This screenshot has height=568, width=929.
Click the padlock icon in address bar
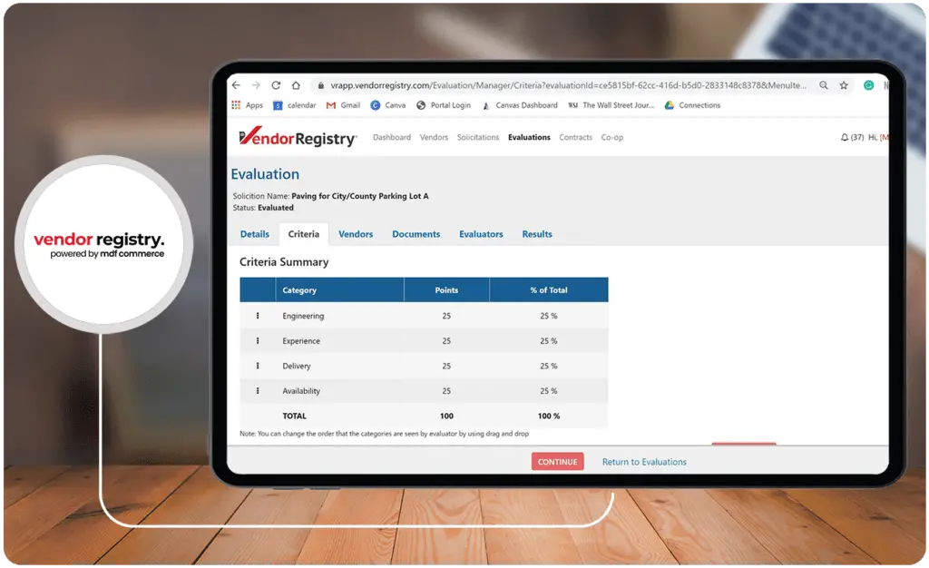point(320,85)
